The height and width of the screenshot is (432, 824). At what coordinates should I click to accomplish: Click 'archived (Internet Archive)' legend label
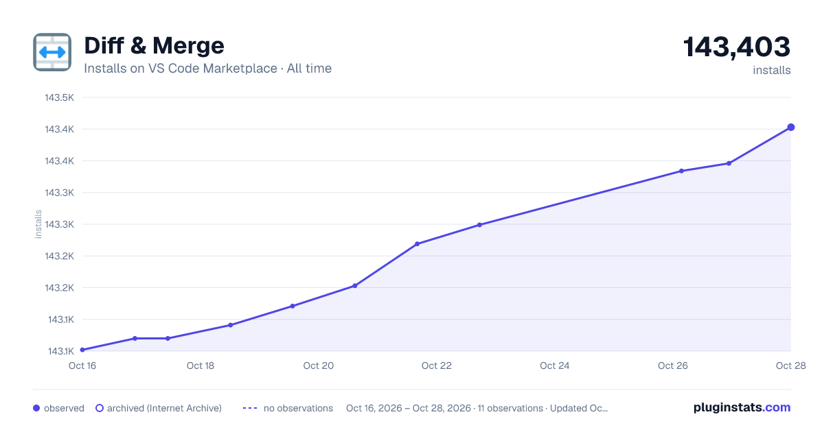[x=164, y=408]
